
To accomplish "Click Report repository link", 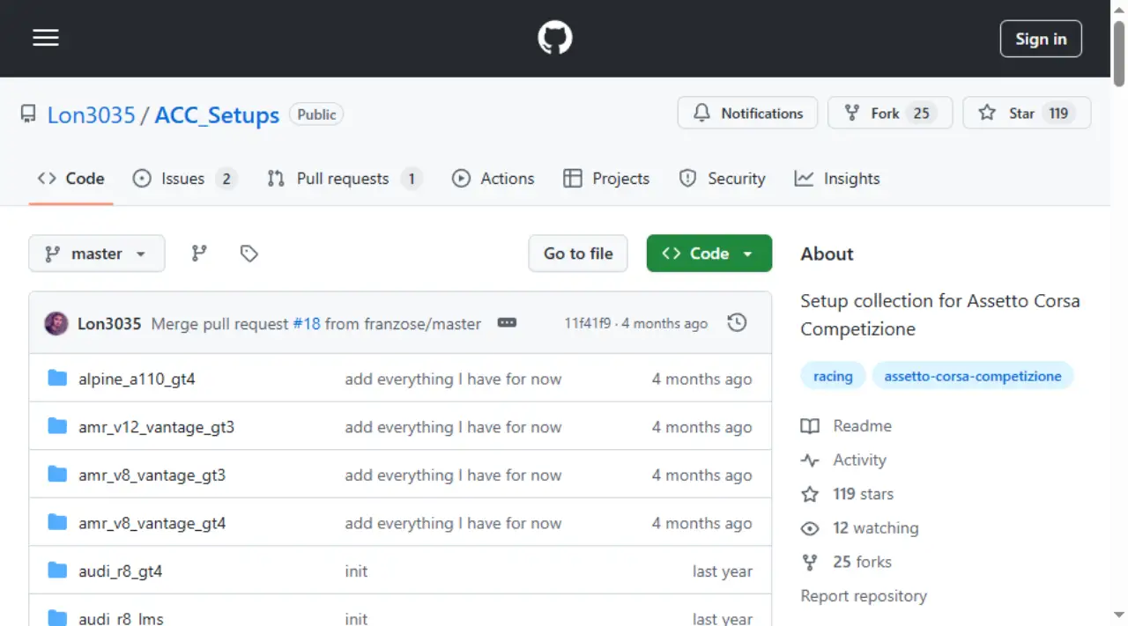I will click(x=864, y=596).
